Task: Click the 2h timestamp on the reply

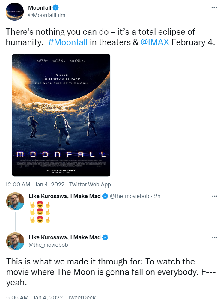Action: pyautogui.click(x=157, y=196)
